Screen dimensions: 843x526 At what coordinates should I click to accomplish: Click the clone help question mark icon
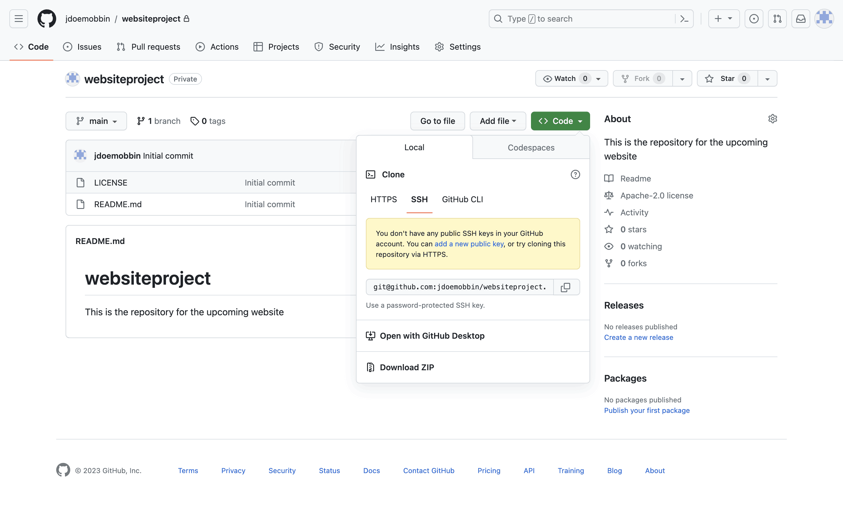click(575, 174)
